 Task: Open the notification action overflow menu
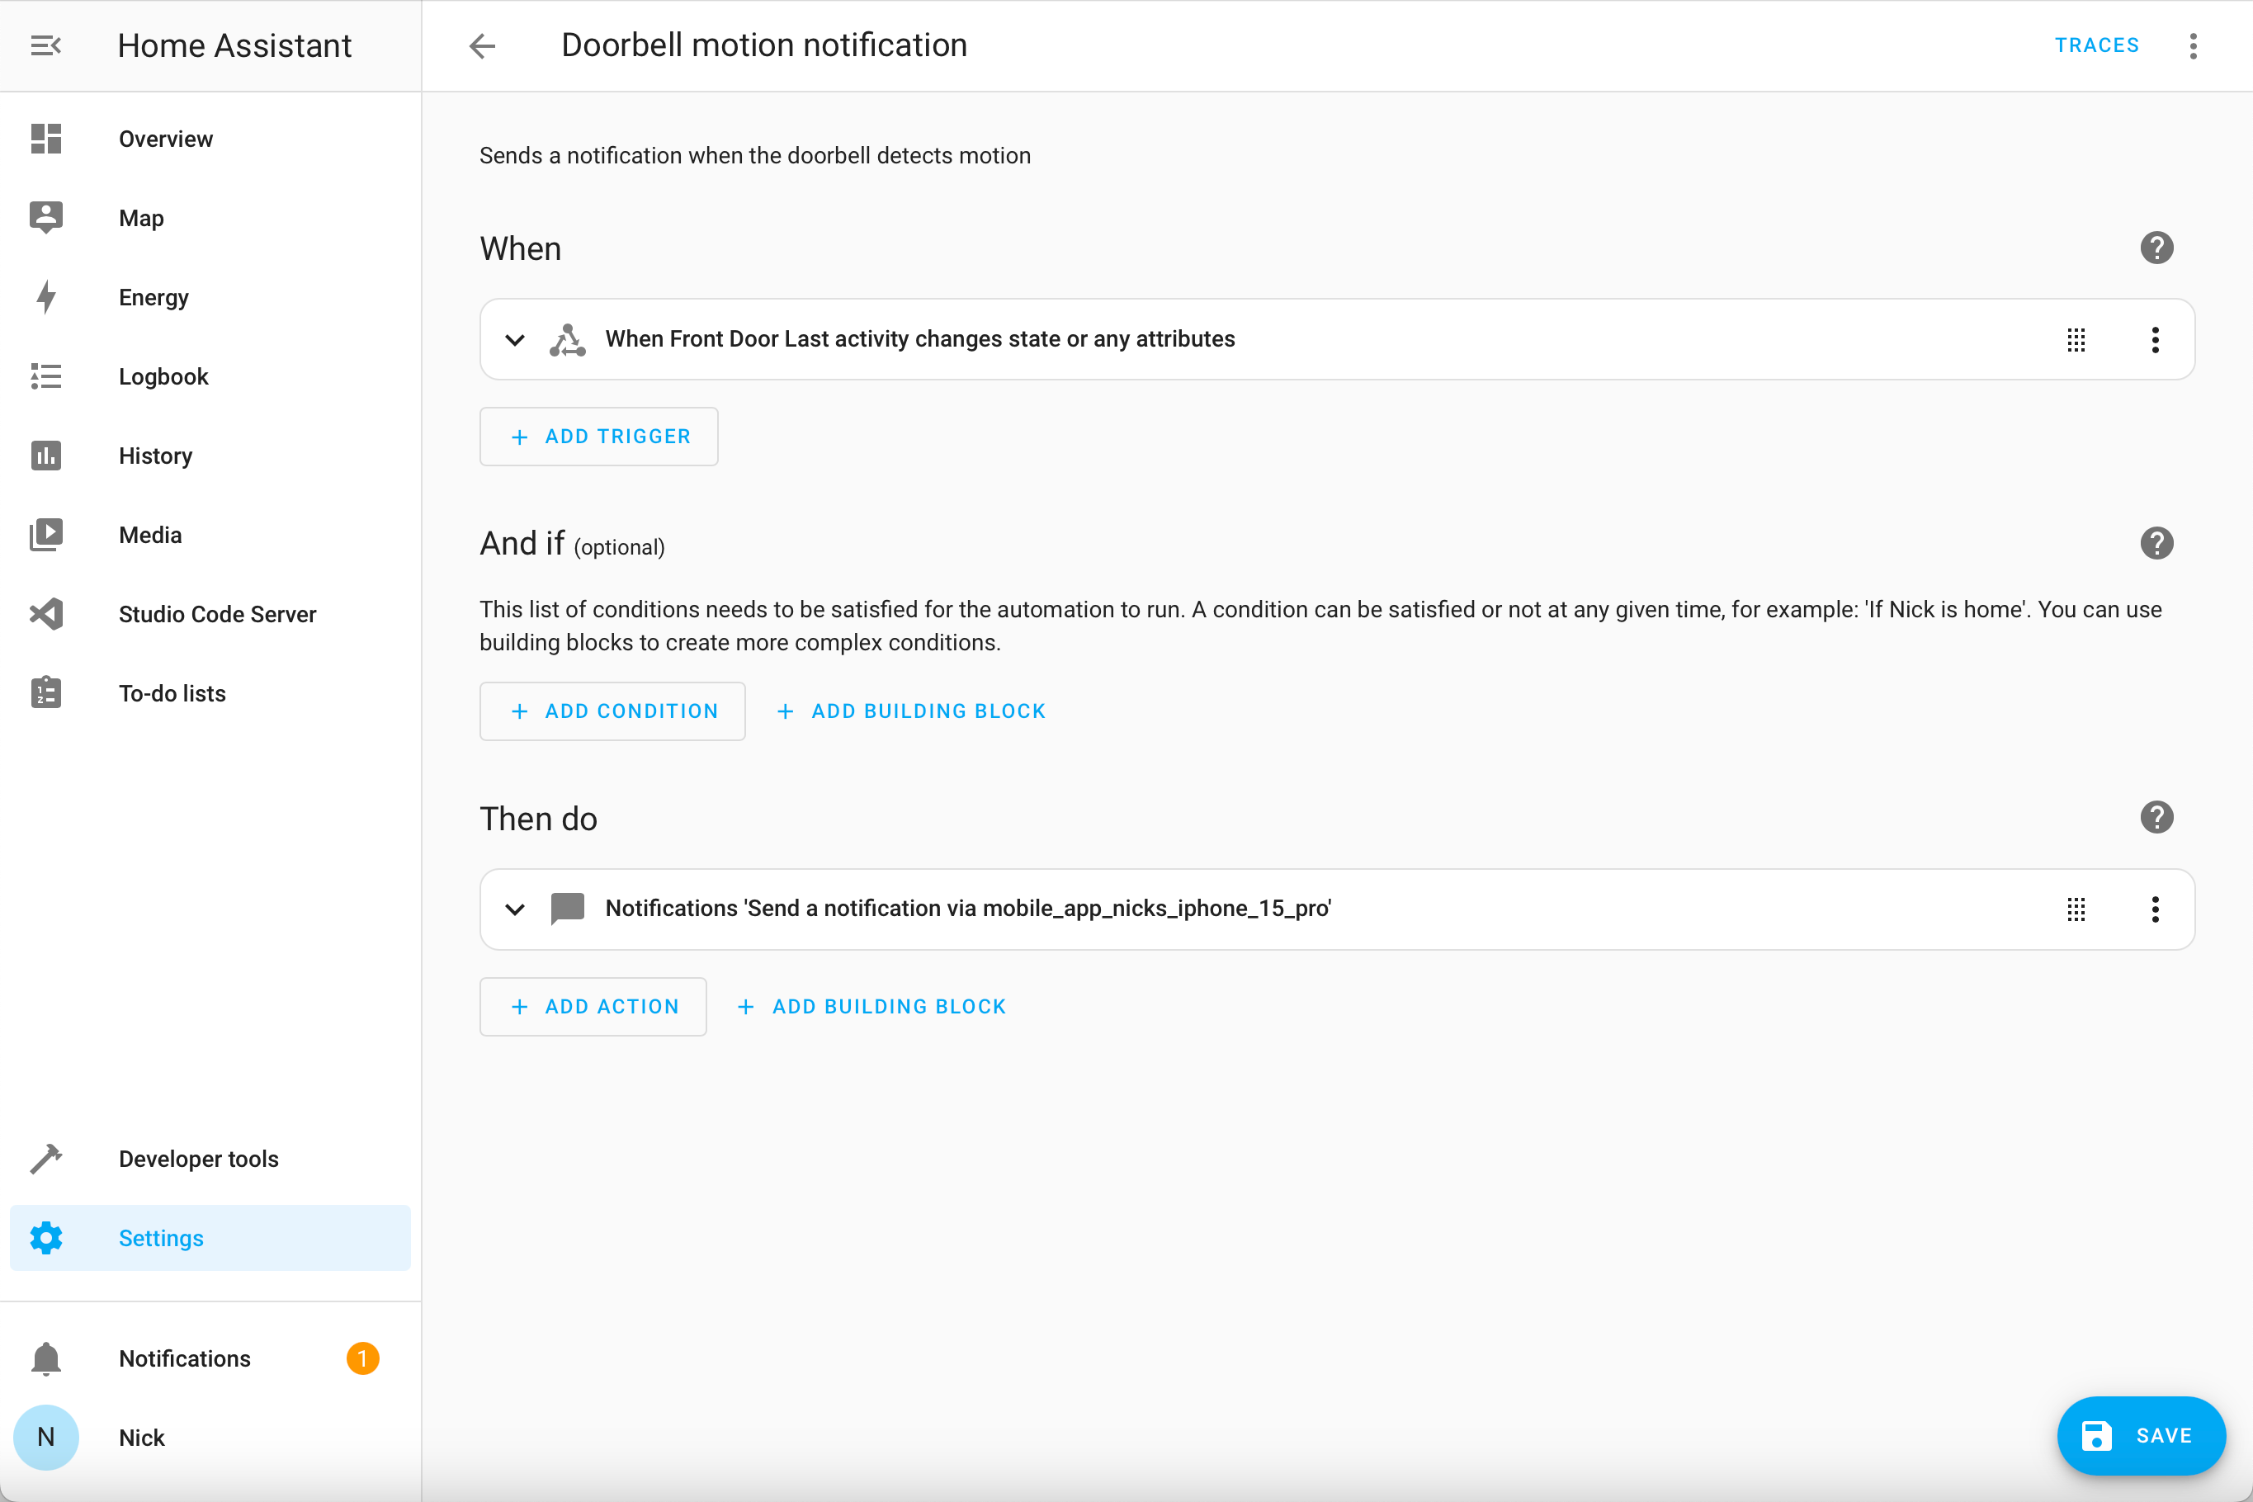(x=2156, y=909)
